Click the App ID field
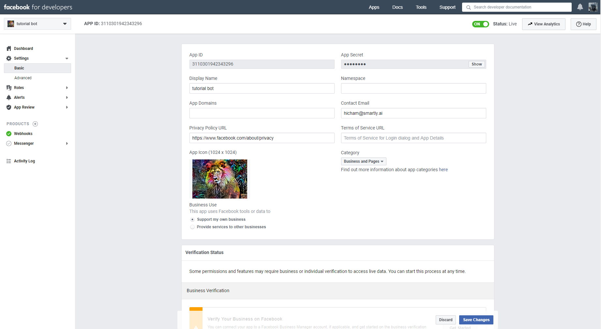The width and height of the screenshot is (601, 329). pyautogui.click(x=262, y=64)
